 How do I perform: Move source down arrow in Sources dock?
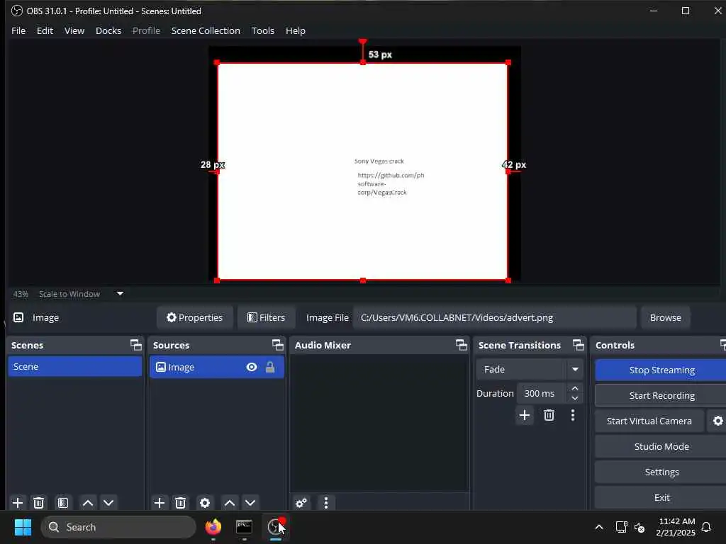click(250, 503)
